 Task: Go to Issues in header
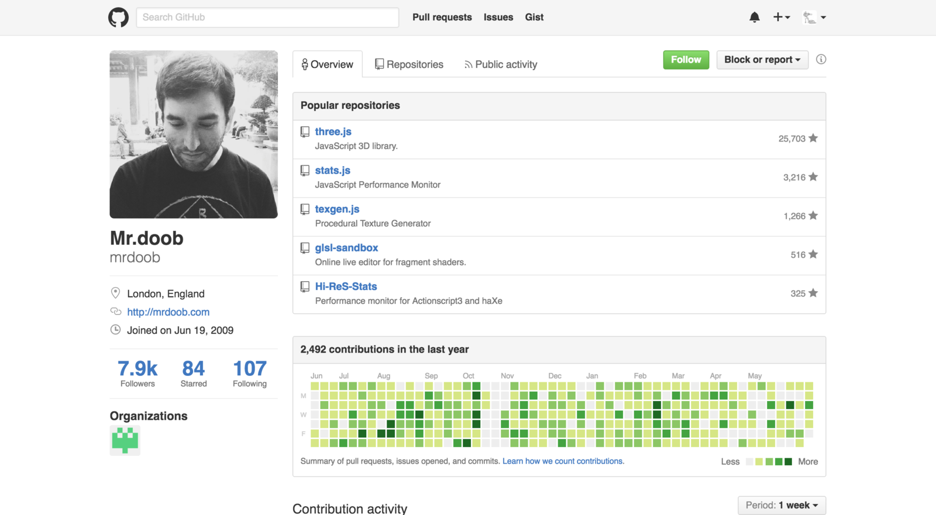[498, 18]
